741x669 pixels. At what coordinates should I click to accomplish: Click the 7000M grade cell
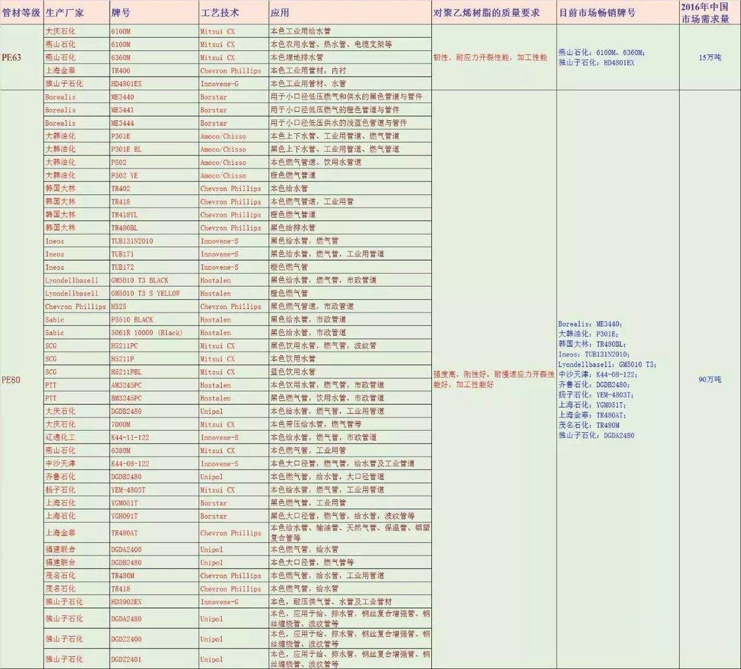pyautogui.click(x=154, y=424)
